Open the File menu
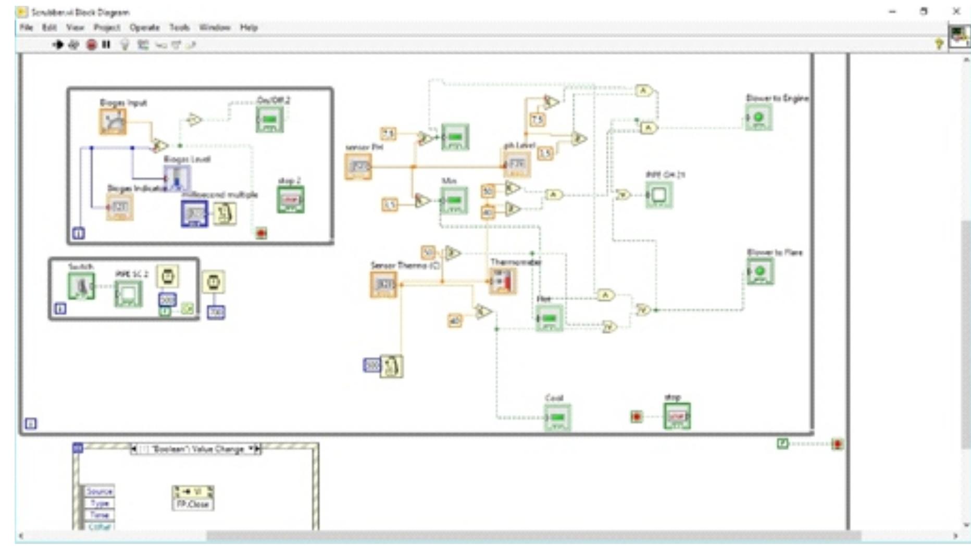The image size is (971, 546). tap(26, 27)
